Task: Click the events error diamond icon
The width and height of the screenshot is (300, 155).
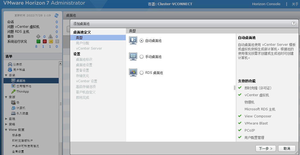Action: click(38, 37)
